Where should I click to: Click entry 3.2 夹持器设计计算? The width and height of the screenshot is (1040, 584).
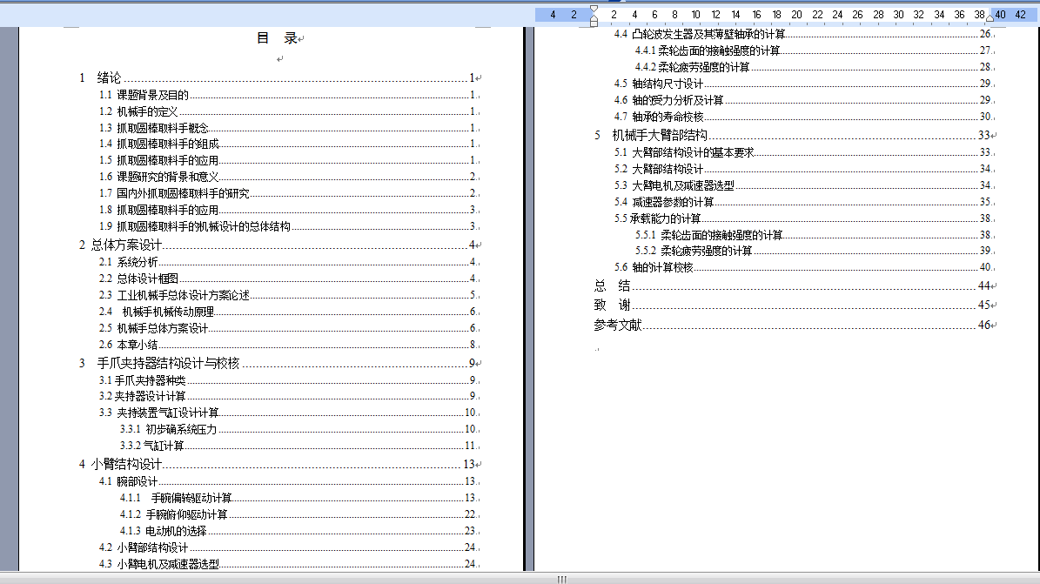coord(288,396)
